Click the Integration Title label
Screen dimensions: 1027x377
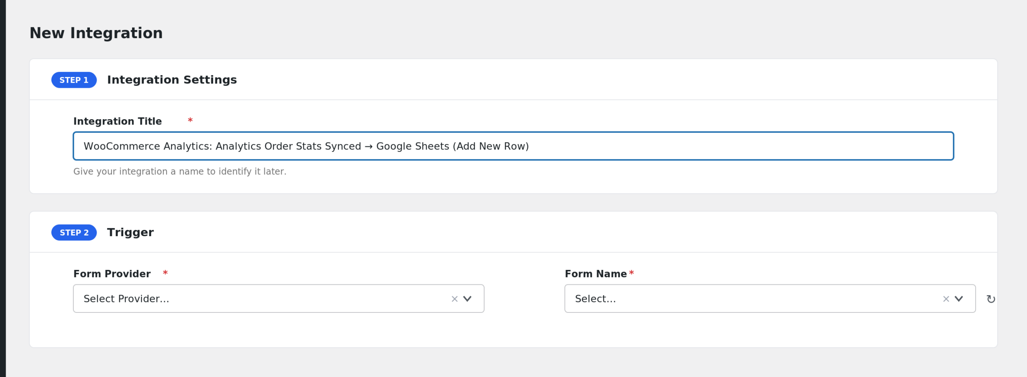[x=118, y=121]
